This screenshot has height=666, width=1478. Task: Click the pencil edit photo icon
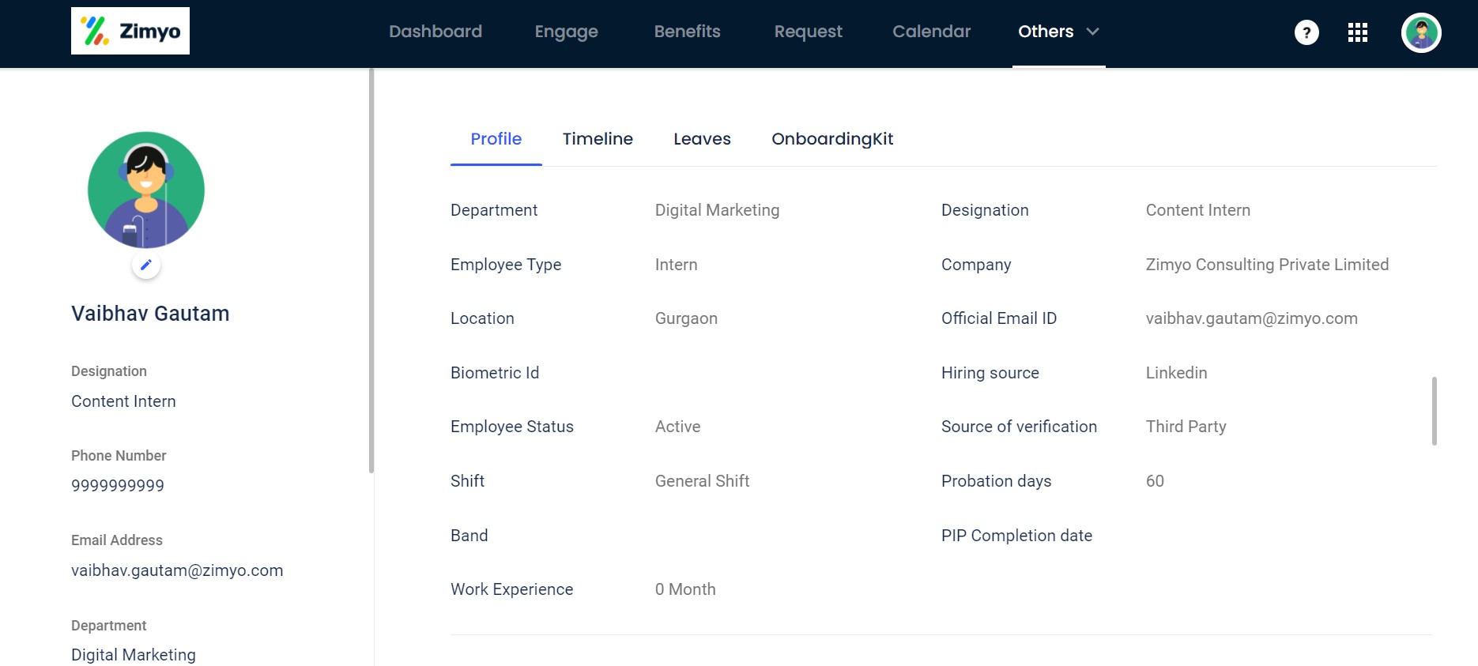146,265
